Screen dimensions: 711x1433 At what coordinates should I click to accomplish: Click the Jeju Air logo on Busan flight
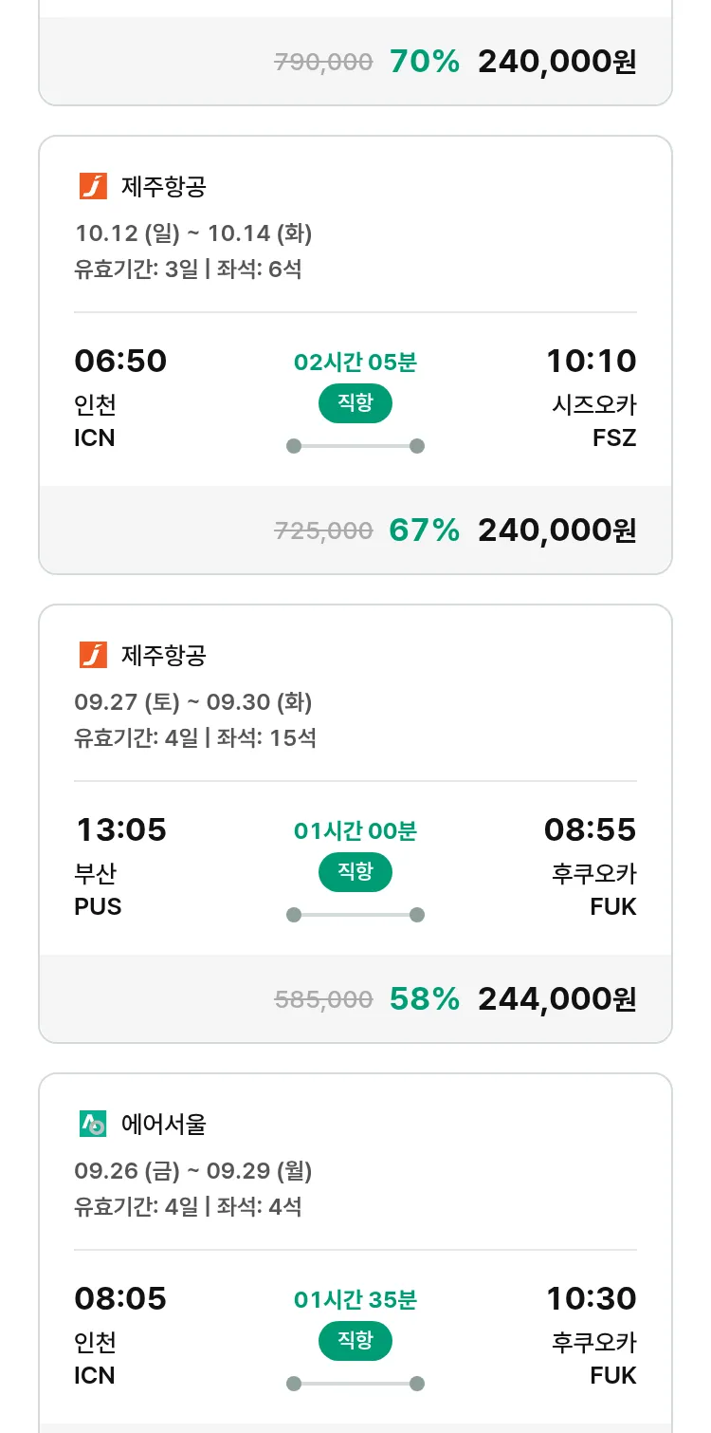click(93, 655)
